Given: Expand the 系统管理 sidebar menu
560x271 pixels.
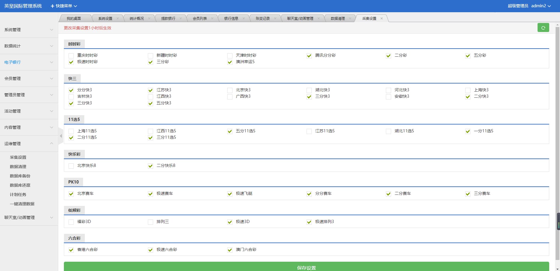Looking at the screenshot, I should pyautogui.click(x=29, y=30).
